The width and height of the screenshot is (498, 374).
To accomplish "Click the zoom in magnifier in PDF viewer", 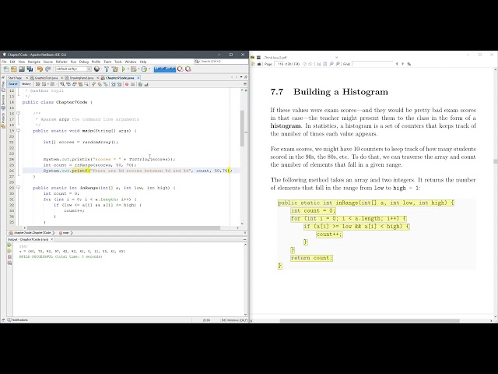I will (338, 64).
